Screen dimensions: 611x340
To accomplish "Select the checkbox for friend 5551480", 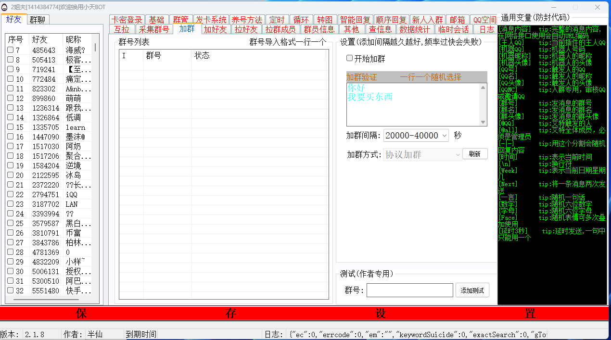I will point(10,290).
